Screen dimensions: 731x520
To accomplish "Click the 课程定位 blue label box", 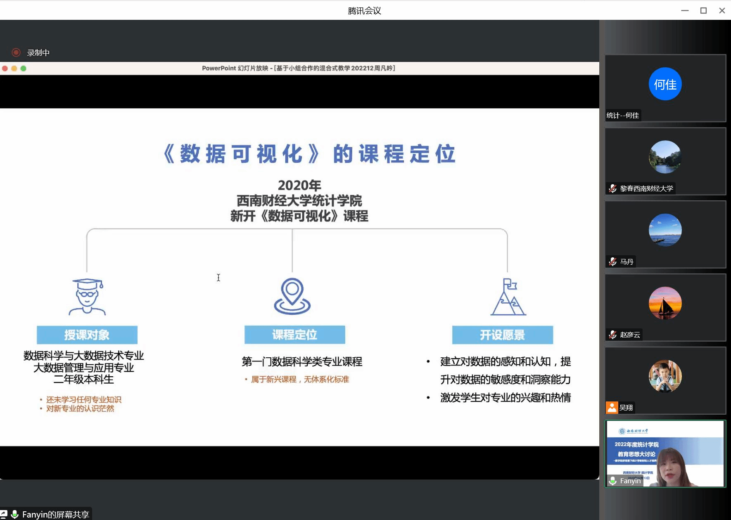I will (x=294, y=335).
